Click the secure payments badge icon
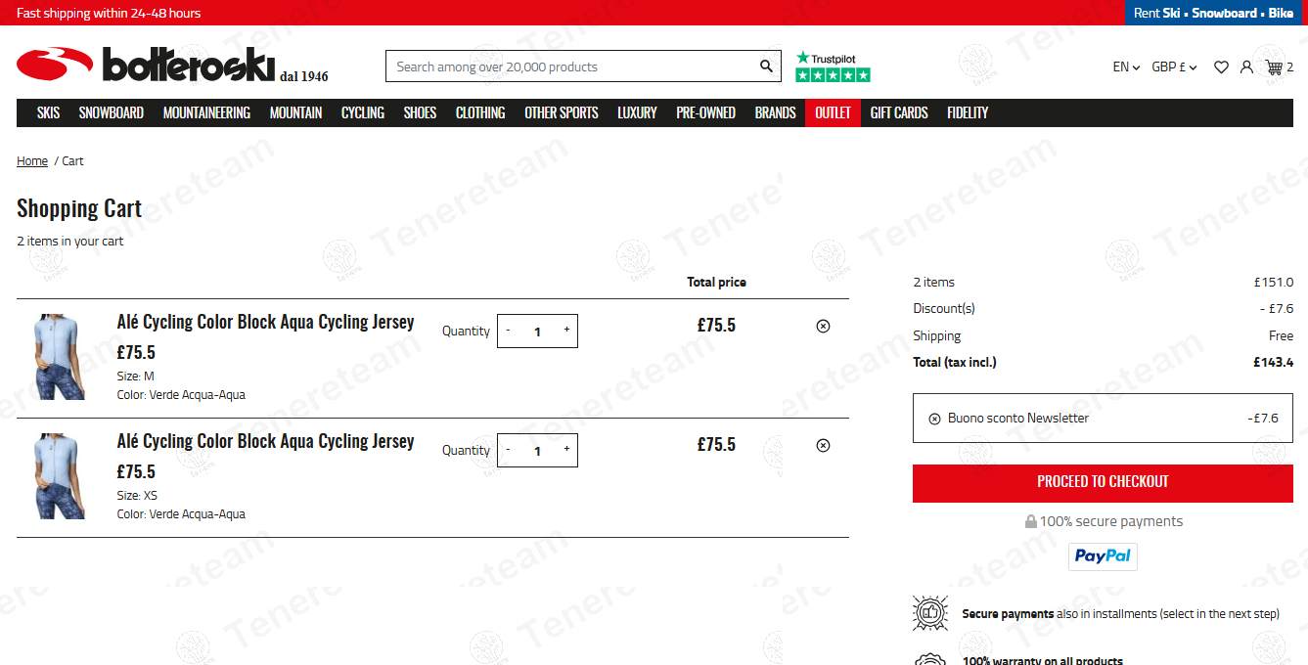Screen dimensions: 1308x665 [x=930, y=613]
